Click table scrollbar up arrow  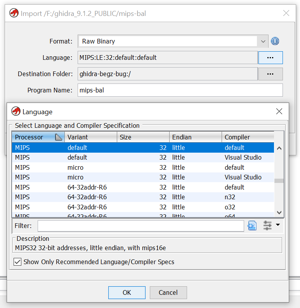tap(279, 148)
